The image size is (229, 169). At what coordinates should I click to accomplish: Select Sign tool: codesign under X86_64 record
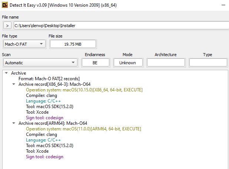click(x=44, y=118)
